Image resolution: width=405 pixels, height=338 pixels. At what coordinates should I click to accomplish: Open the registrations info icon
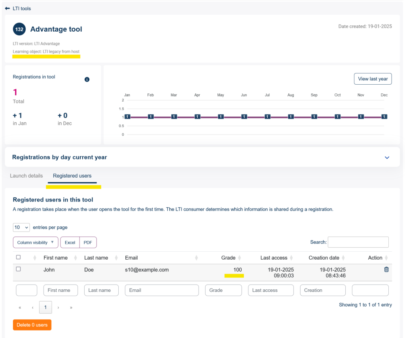coord(87,79)
